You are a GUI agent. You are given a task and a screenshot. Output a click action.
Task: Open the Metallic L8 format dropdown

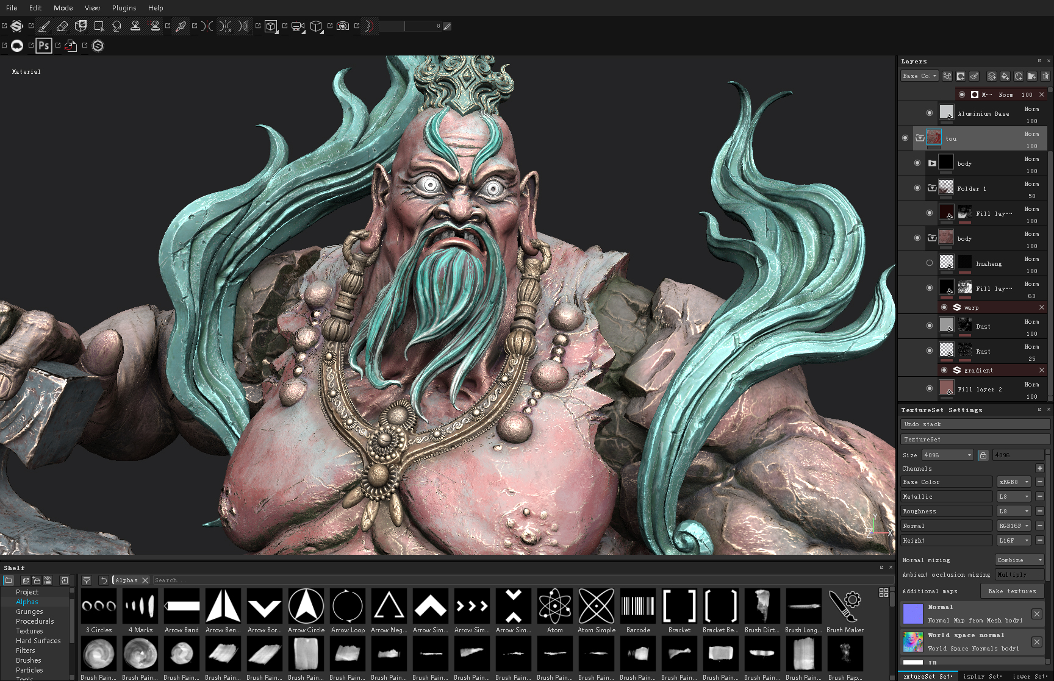coord(1014,497)
